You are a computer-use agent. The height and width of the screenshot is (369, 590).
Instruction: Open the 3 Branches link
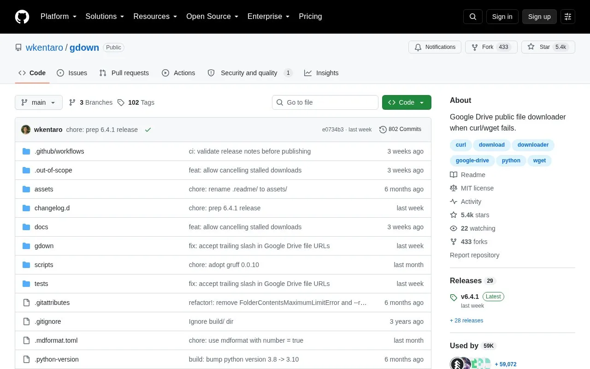(x=90, y=102)
